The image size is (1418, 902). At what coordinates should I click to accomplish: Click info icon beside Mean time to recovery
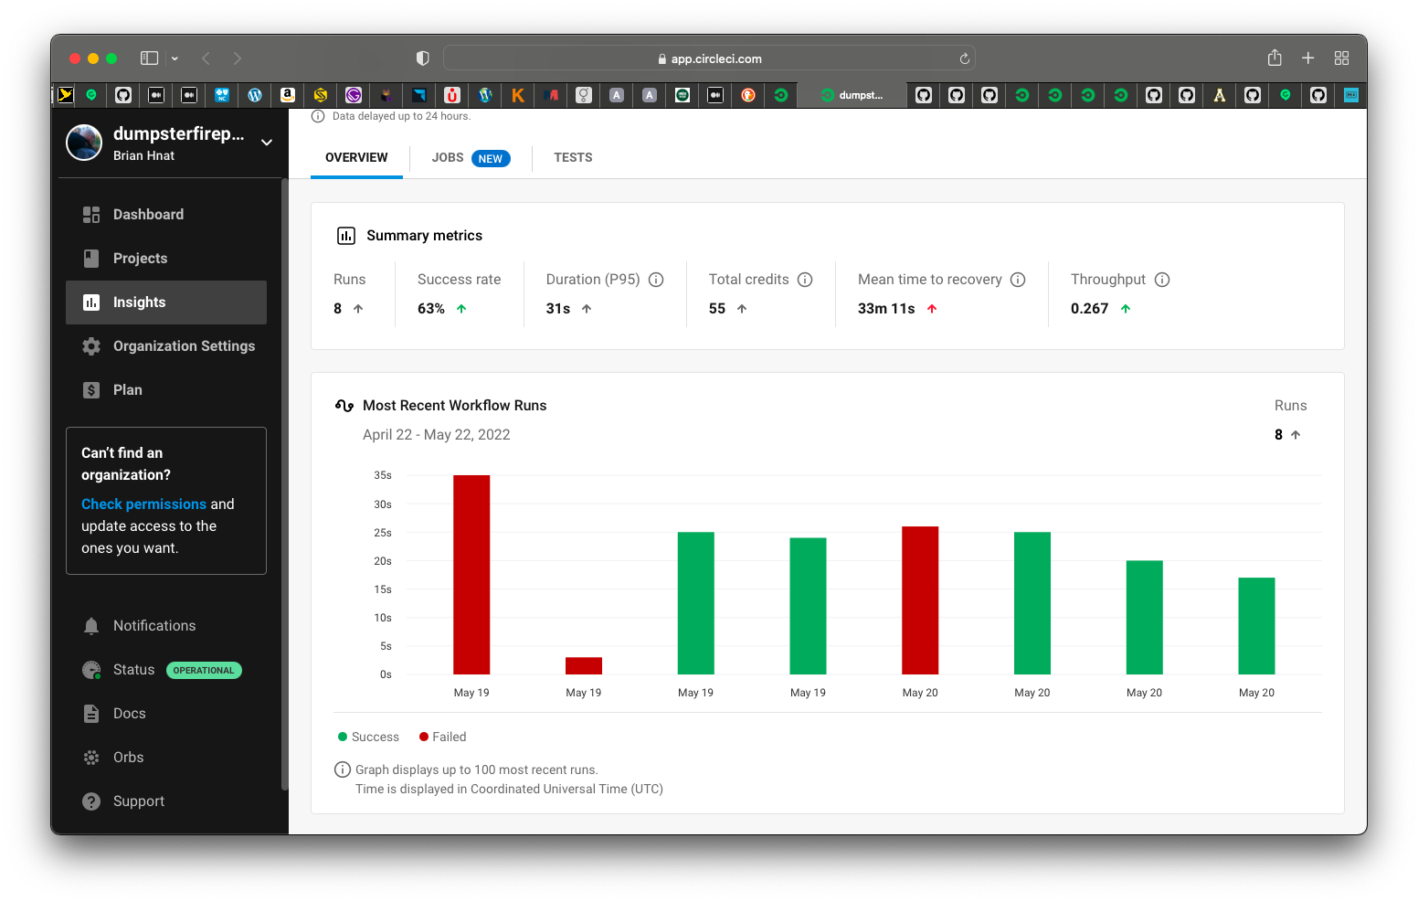coord(1018,280)
